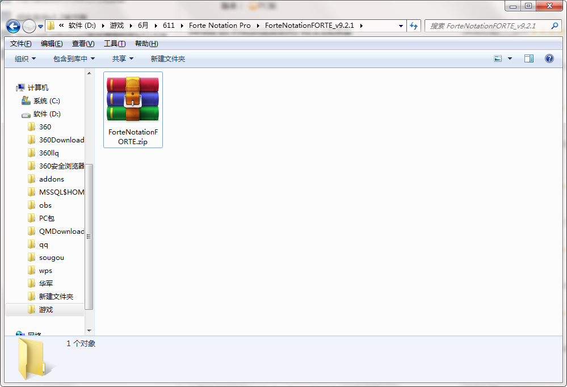Click 软件 (D:) in the address breadcrumb
The image size is (567, 387).
point(82,26)
